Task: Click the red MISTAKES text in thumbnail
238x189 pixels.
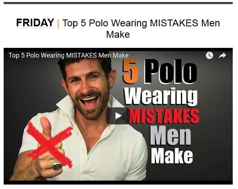Action: pos(164,116)
